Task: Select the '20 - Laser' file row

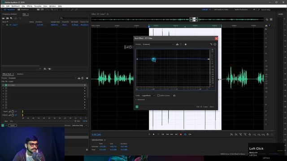Action: (x=45, y=25)
